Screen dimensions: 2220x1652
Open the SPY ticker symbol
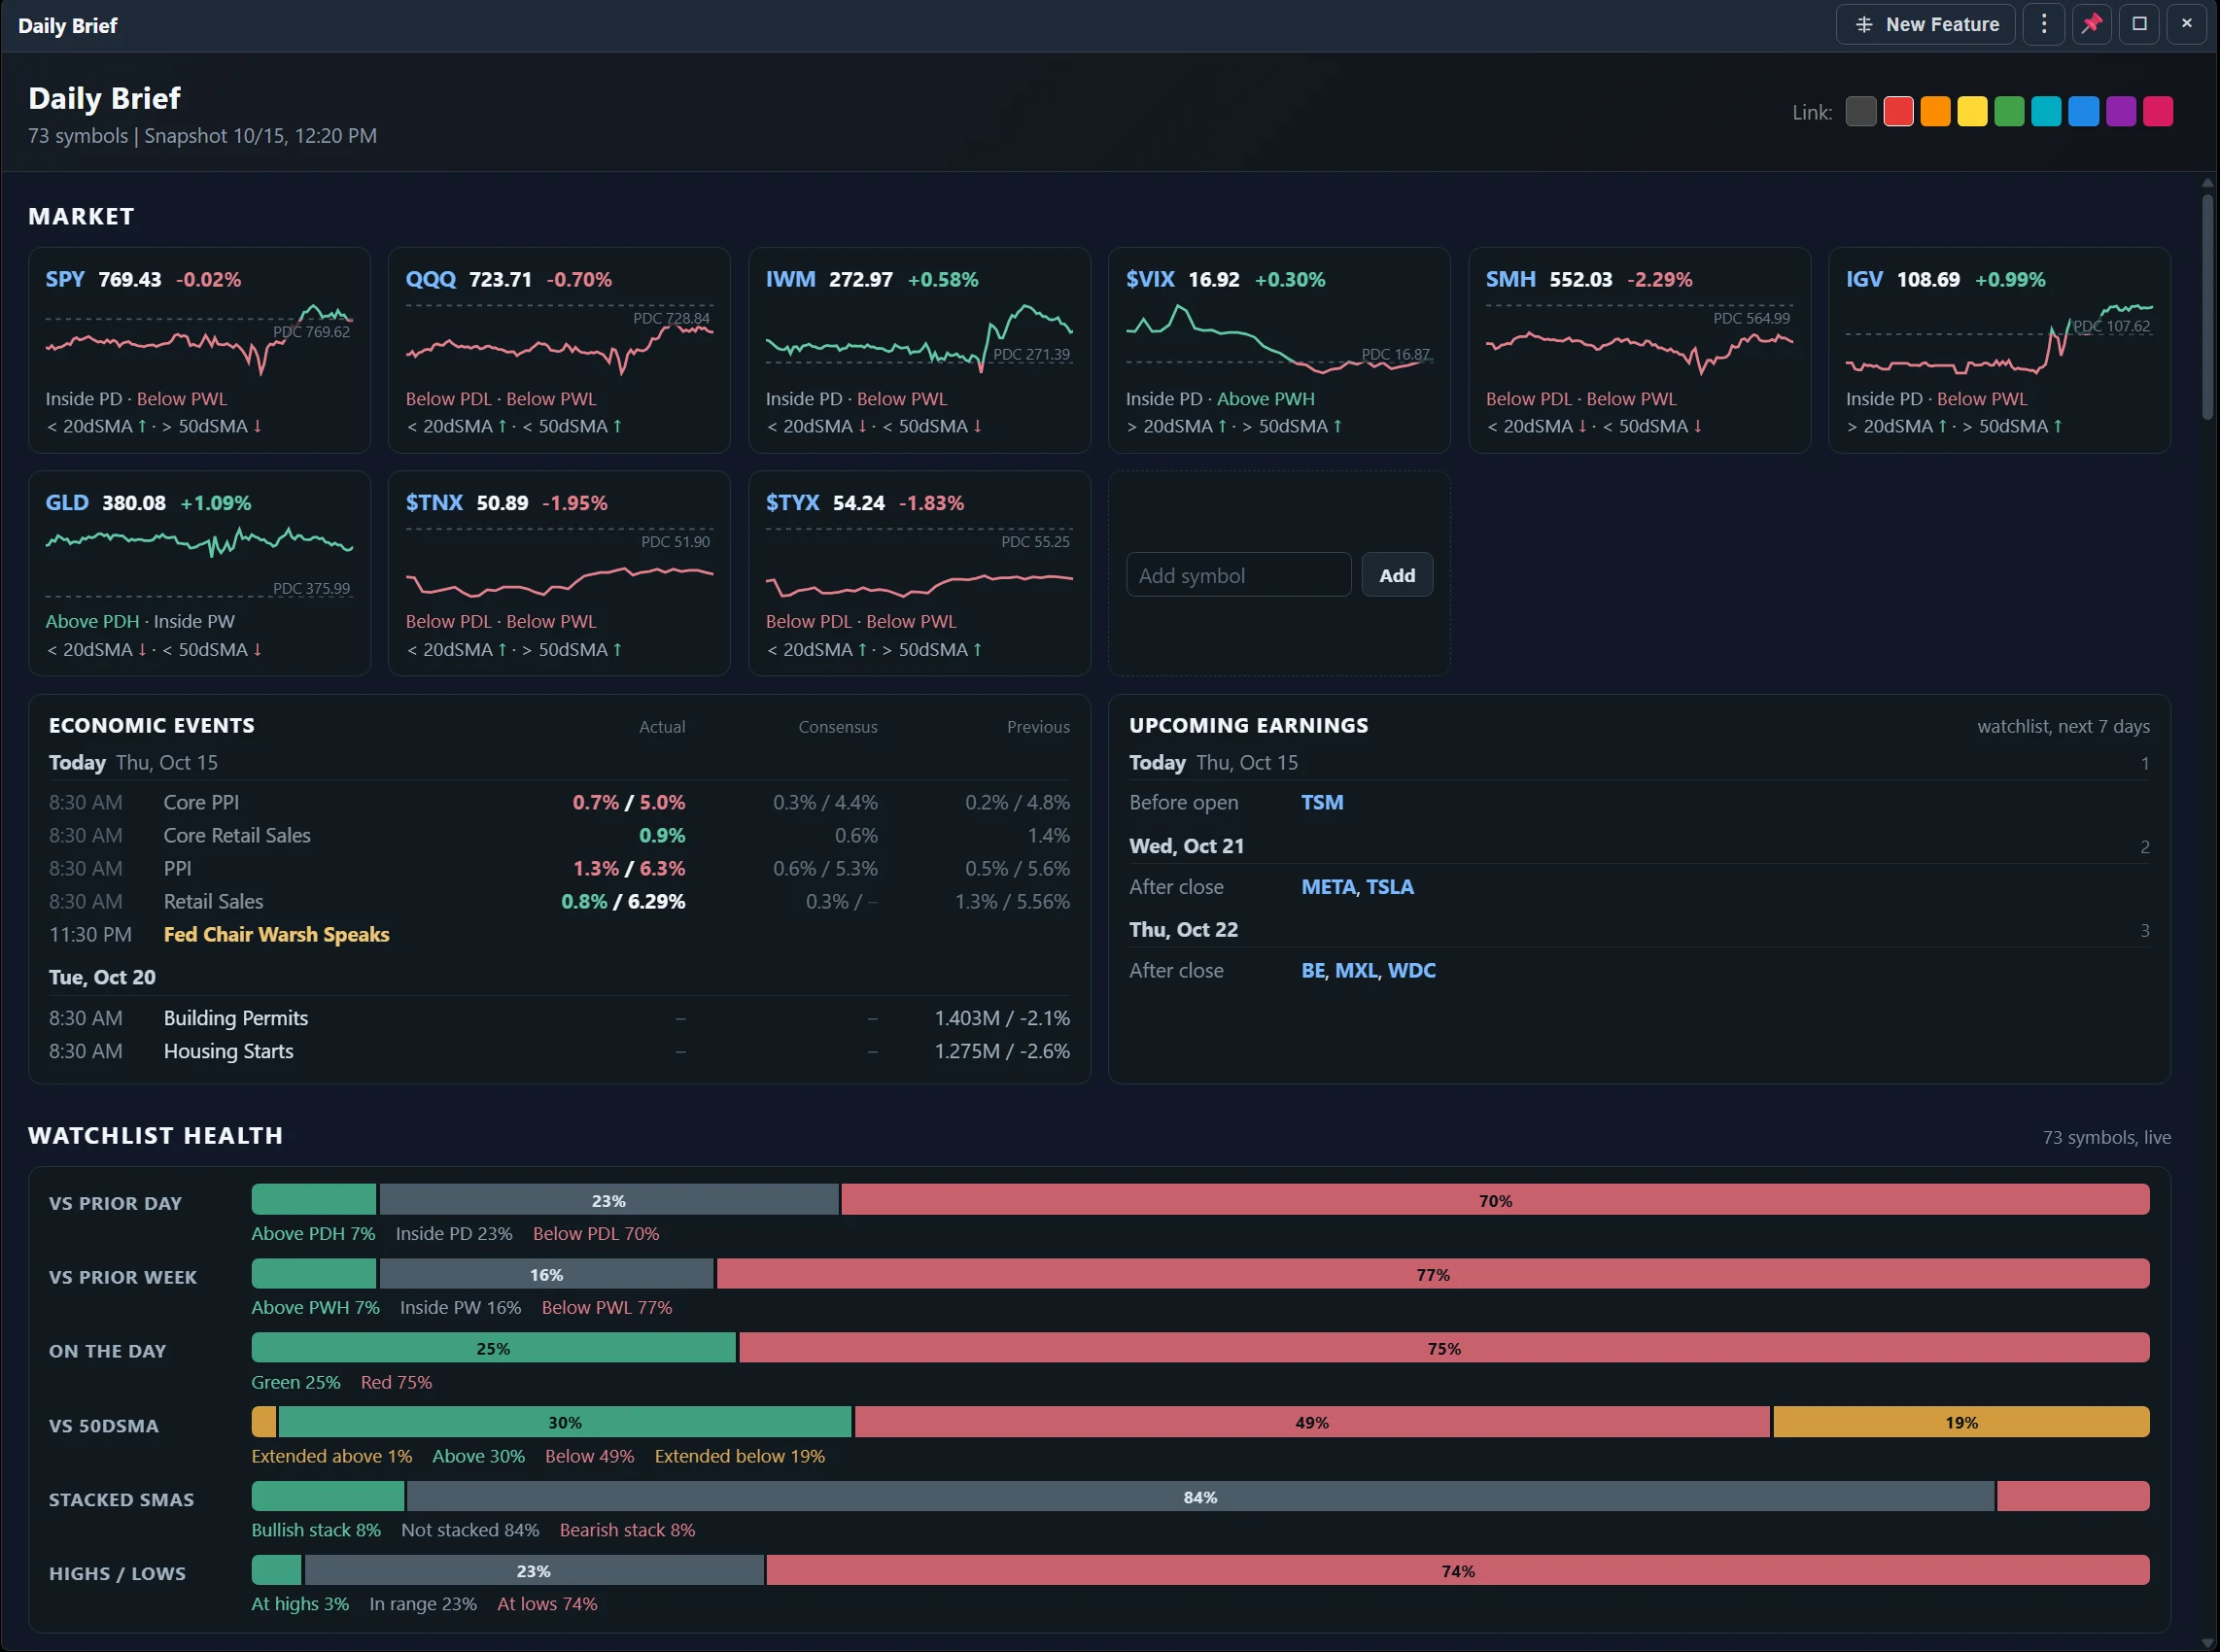[x=65, y=279]
